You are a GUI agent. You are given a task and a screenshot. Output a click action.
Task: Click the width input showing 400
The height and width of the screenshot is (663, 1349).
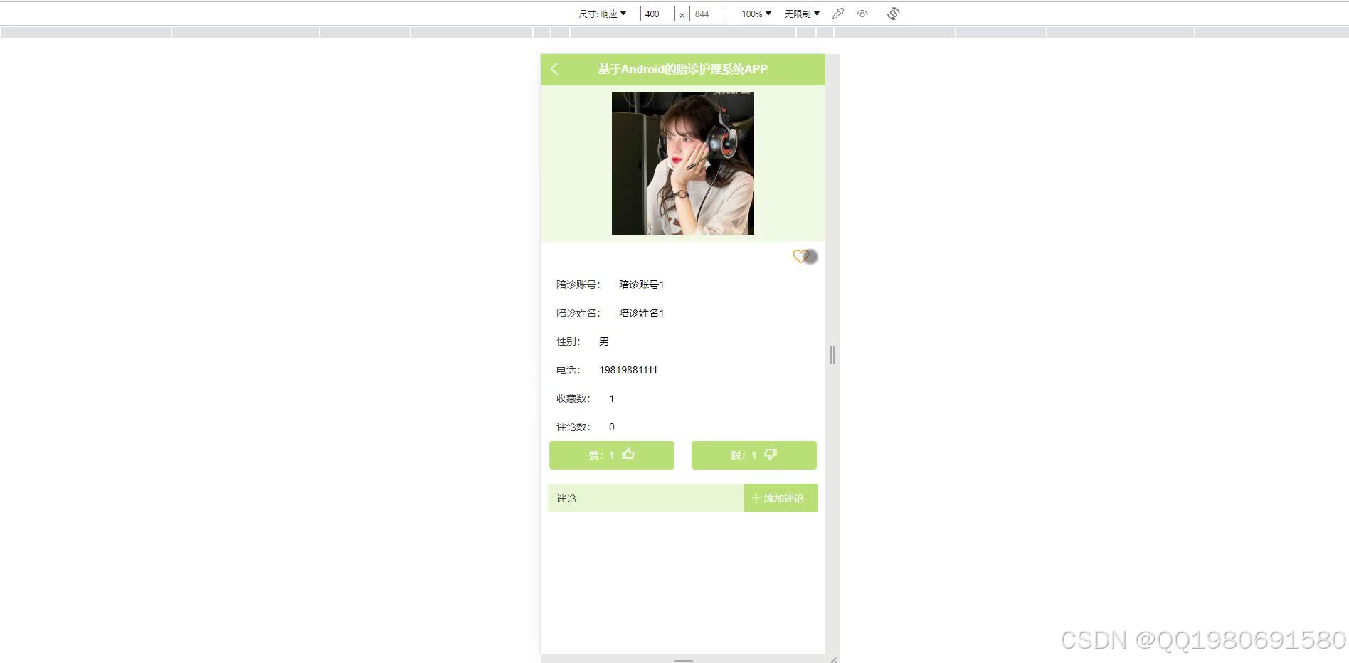coord(656,13)
